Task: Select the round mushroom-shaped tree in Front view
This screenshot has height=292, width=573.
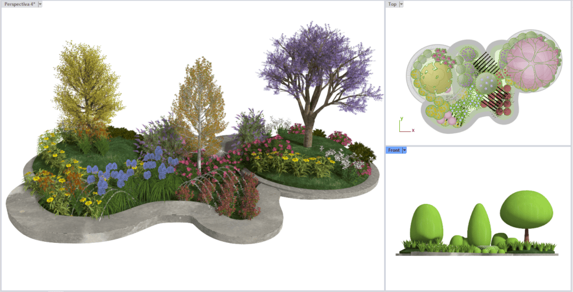Action: 526,209
